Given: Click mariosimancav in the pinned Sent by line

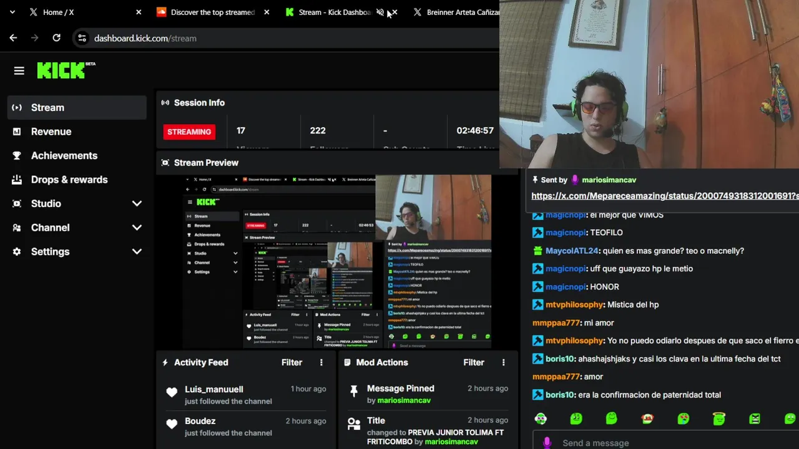Looking at the screenshot, I should (609, 180).
